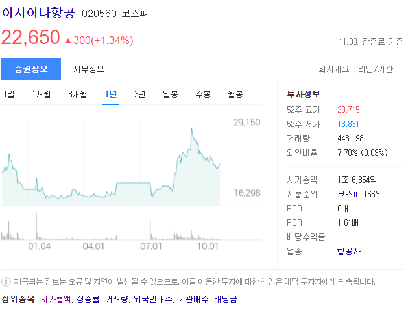This screenshot has height=310, width=408.
Task: Click the 01.04 date label on chart axis
Action: click(40, 246)
